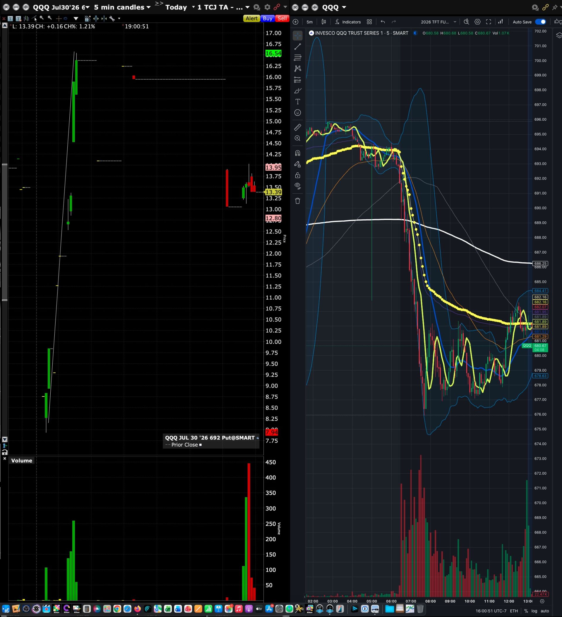
Task: Enter fullscreen chart mode
Action: pos(489,22)
